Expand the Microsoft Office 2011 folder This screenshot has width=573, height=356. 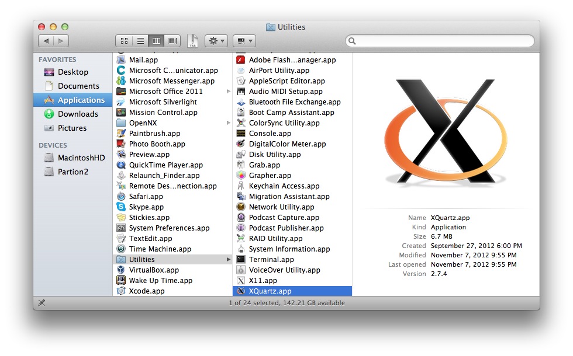(229, 92)
